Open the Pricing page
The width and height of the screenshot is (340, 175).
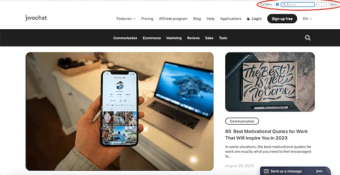coord(147,19)
